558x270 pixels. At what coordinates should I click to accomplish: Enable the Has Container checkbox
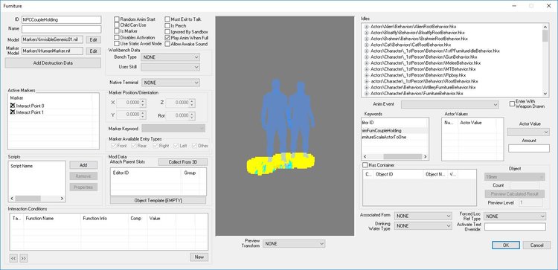click(365, 165)
